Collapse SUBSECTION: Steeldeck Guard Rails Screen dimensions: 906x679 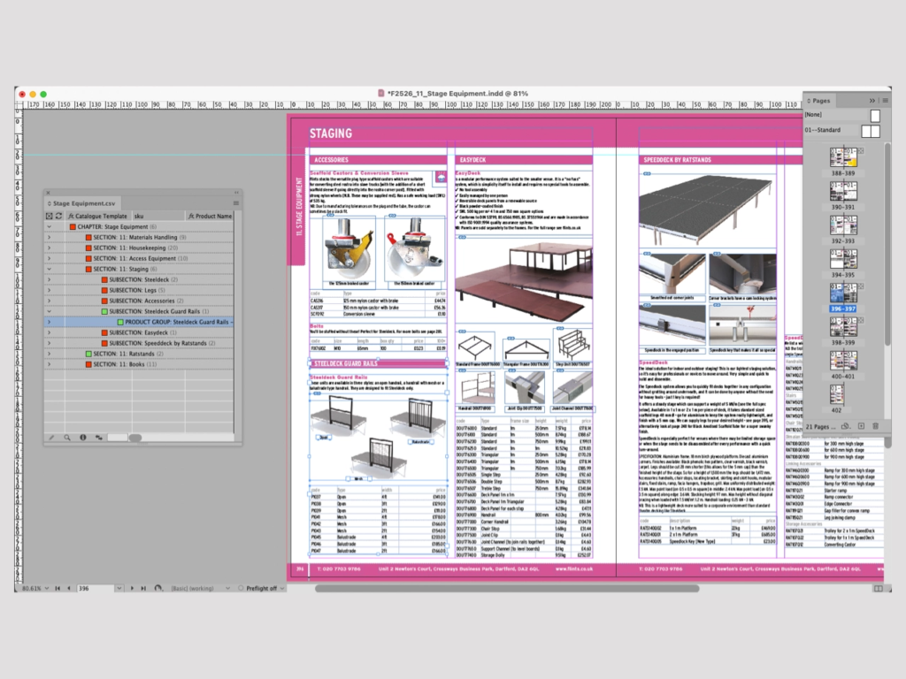(50, 311)
